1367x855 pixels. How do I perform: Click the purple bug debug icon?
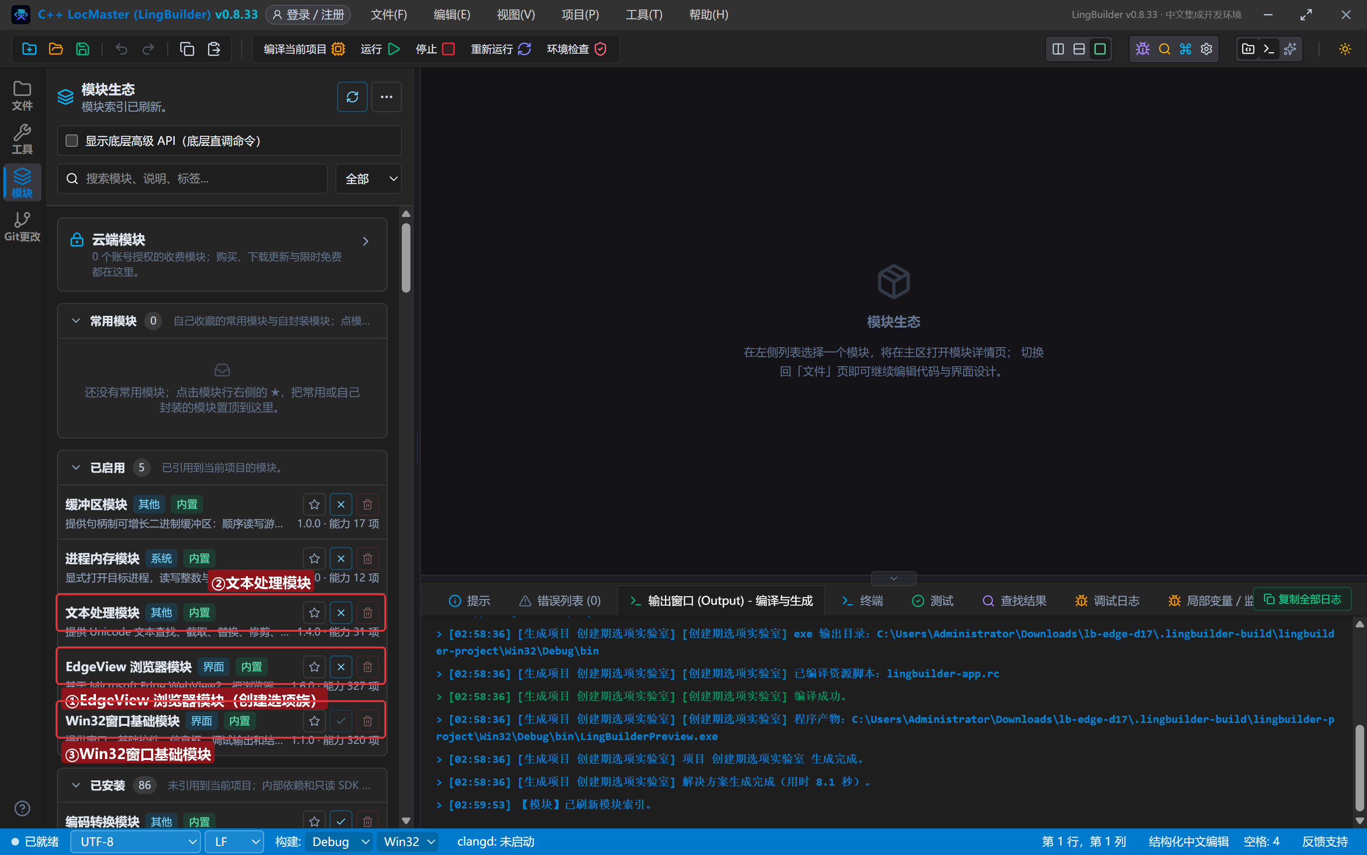coord(1142,49)
